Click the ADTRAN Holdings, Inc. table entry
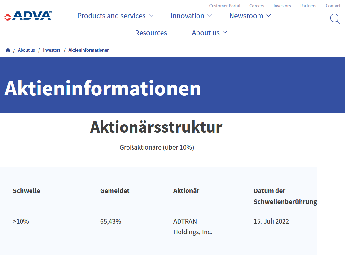350x255 pixels. (193, 226)
